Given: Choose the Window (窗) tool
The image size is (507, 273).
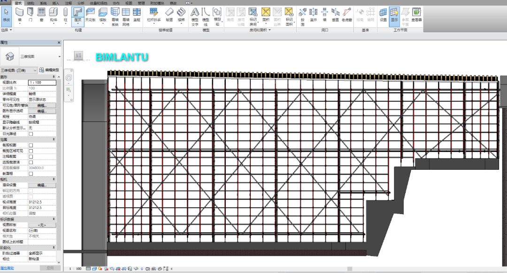Looking at the screenshot, I should click(41, 15).
